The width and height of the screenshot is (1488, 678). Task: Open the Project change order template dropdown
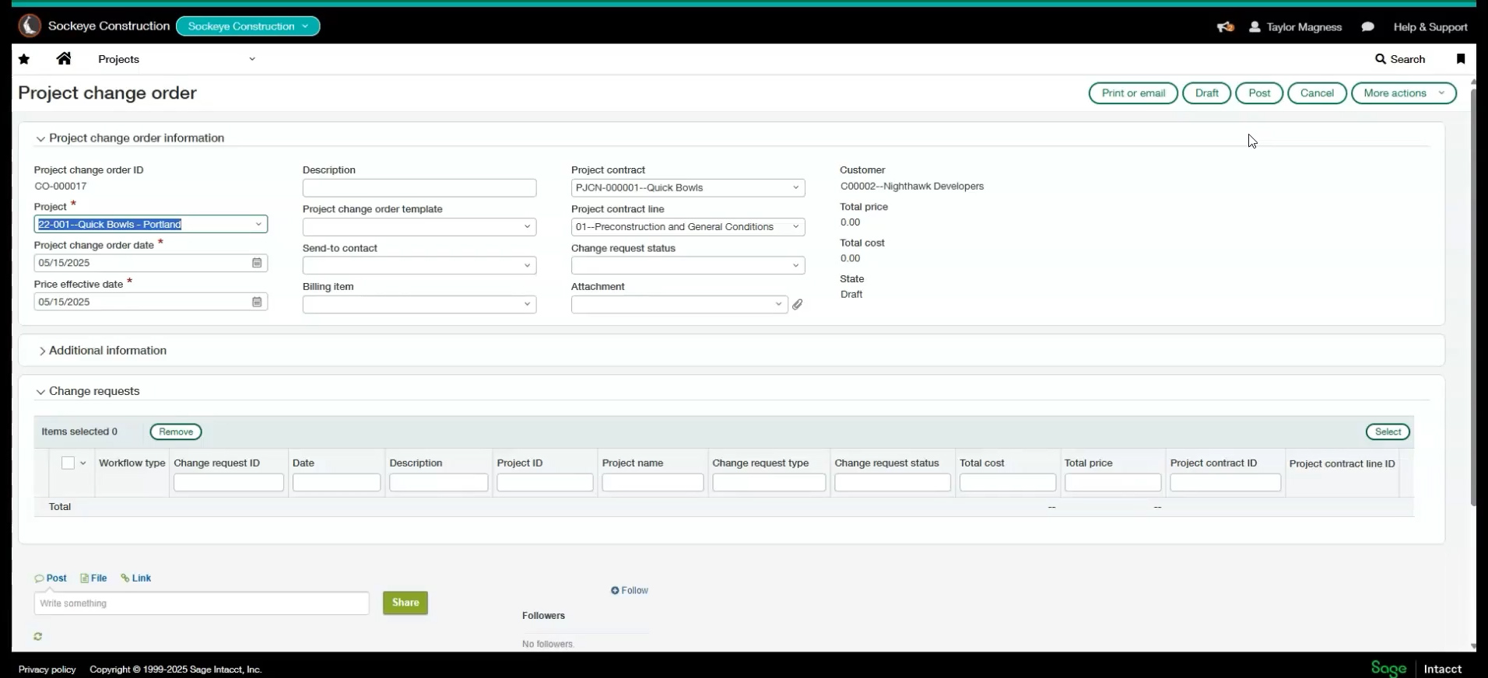pos(527,227)
